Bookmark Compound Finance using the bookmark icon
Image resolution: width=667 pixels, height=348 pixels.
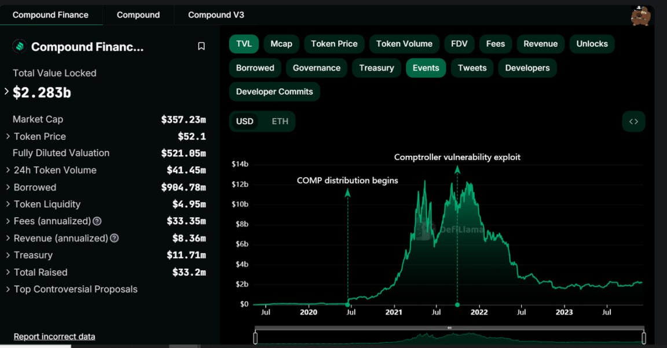(x=201, y=46)
